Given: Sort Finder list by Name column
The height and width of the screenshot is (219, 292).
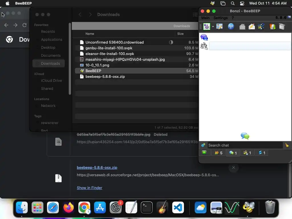Looking at the screenshot, I should [x=90, y=34].
